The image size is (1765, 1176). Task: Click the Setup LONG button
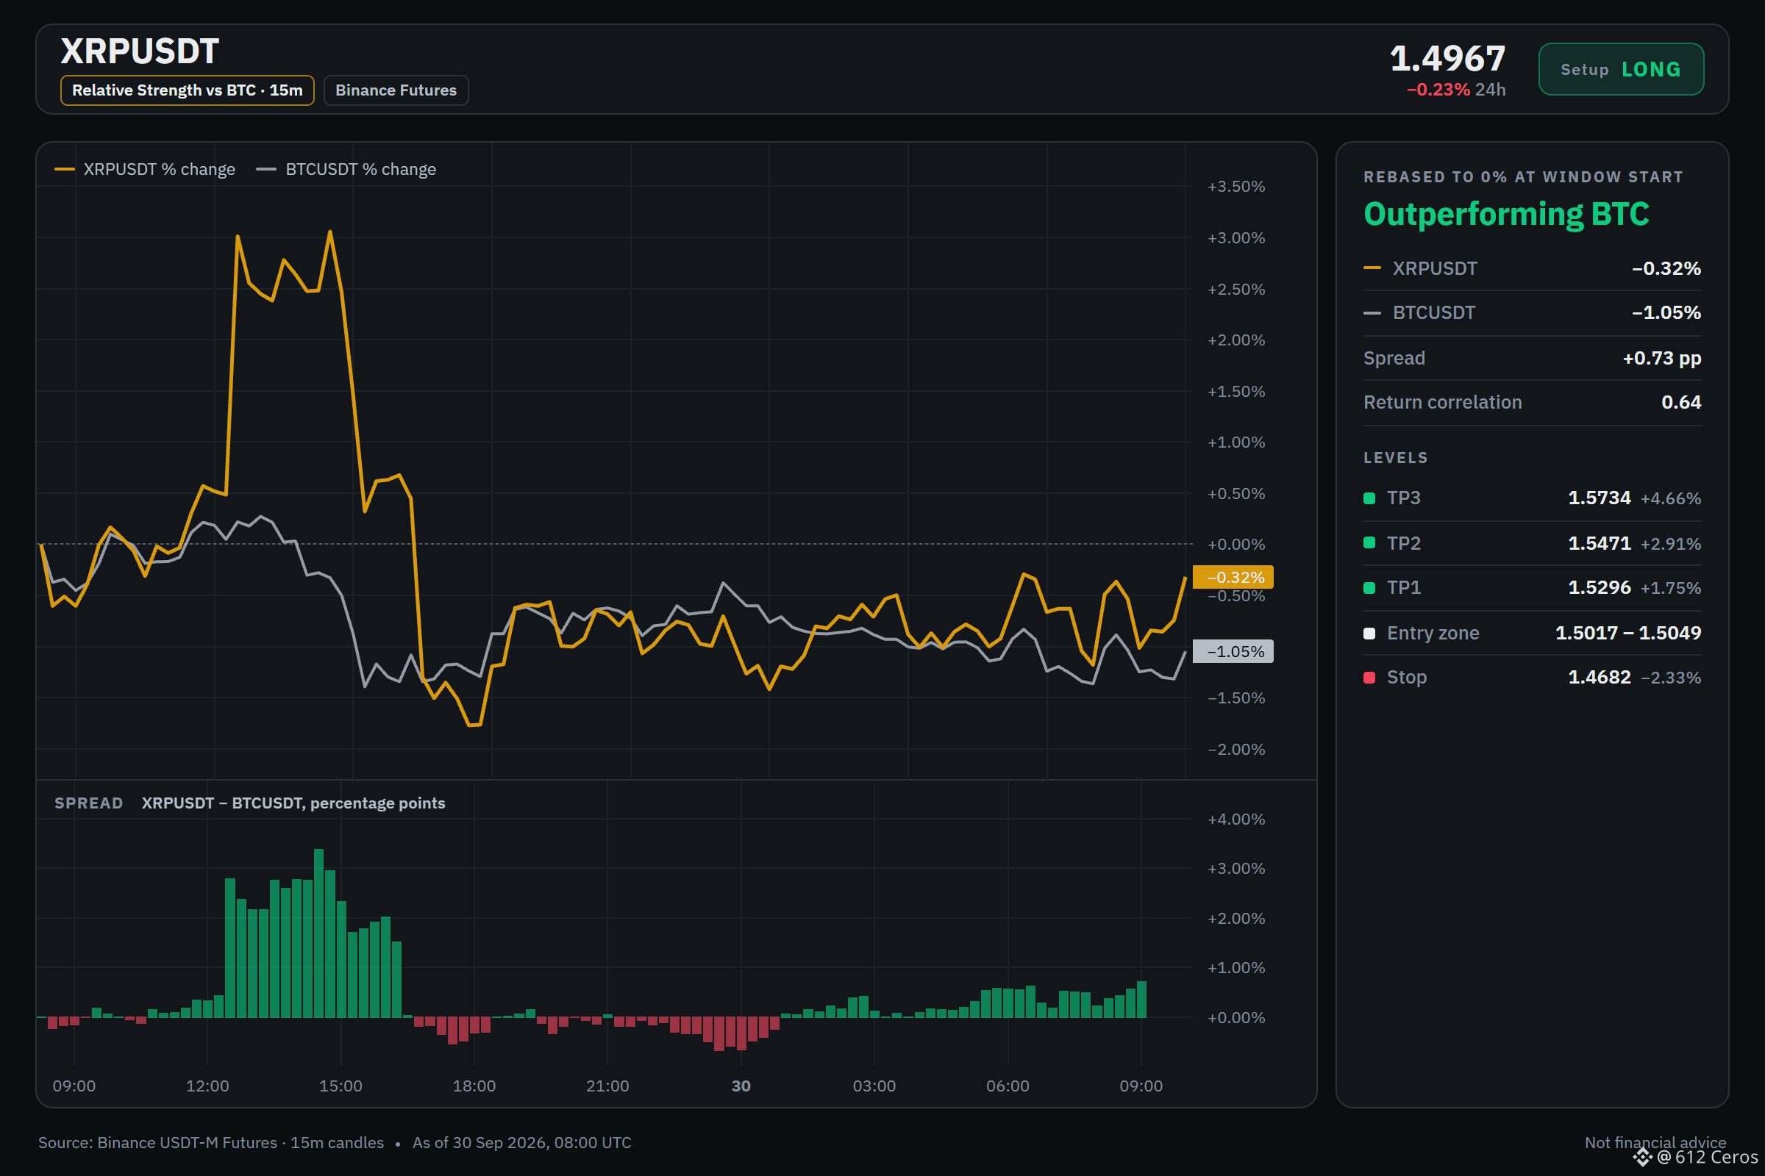click(x=1620, y=69)
